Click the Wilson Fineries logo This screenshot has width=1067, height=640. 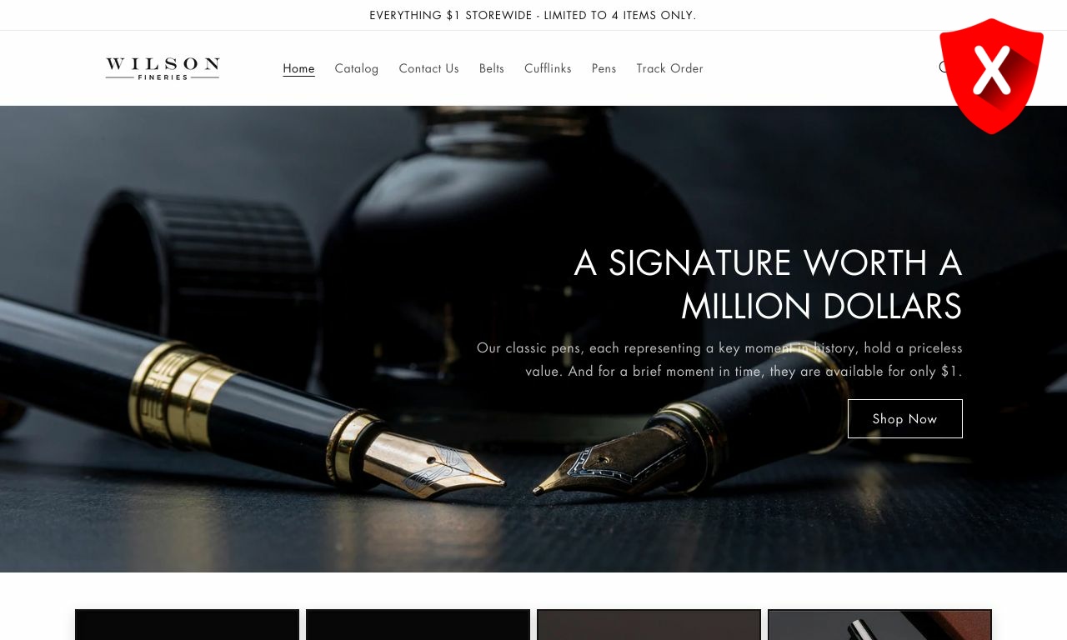pos(163,68)
